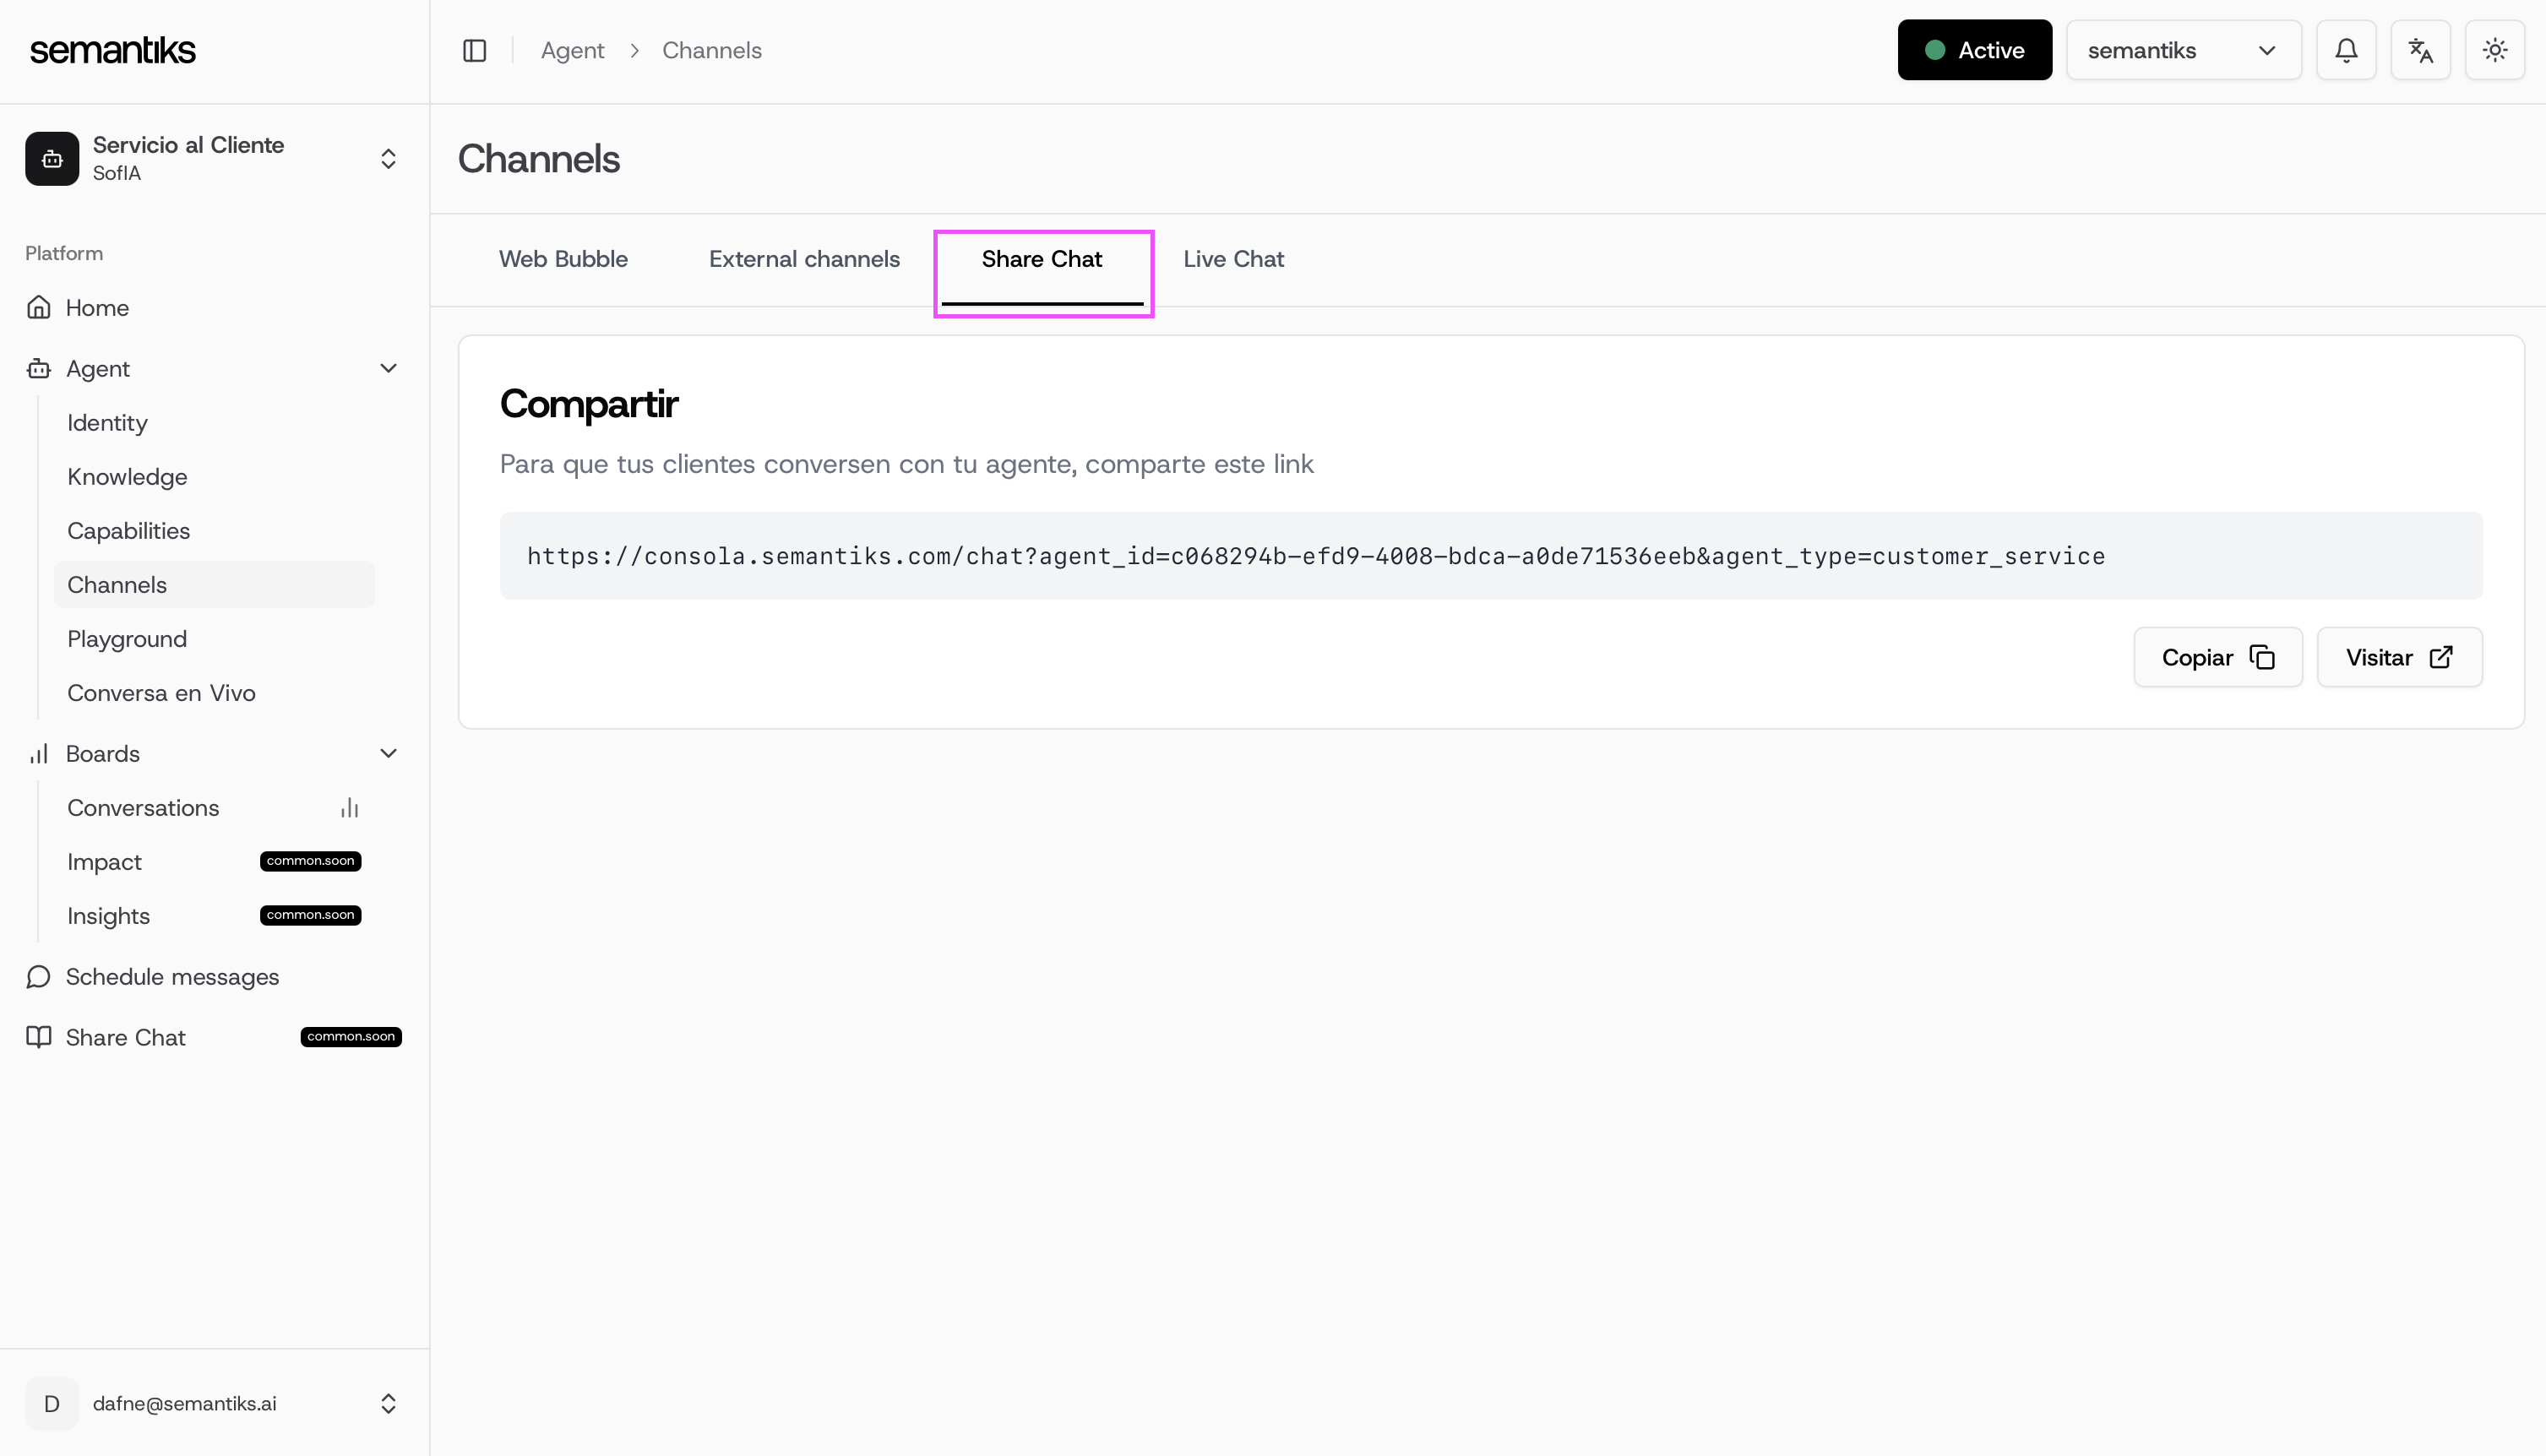
Task: Collapse the Agent section chevron
Action: point(388,368)
